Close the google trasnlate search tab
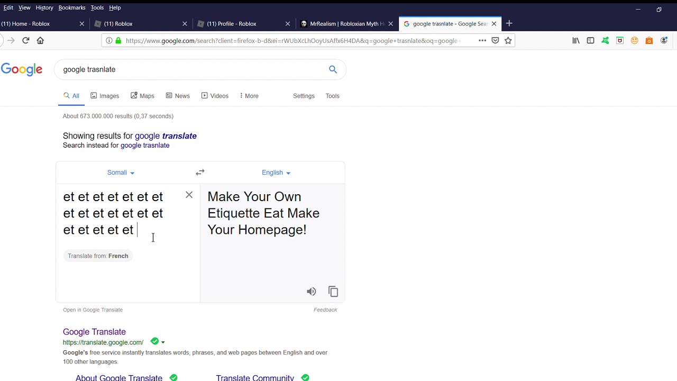This screenshot has width=677, height=381. coord(494,24)
